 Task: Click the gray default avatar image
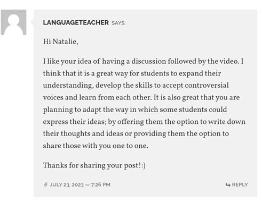click(13, 22)
